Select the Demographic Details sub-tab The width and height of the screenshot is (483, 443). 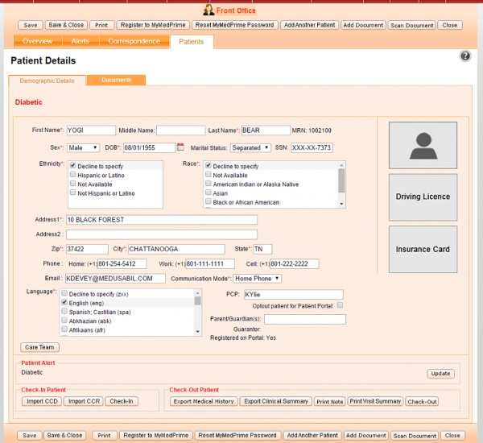pyautogui.click(x=47, y=81)
